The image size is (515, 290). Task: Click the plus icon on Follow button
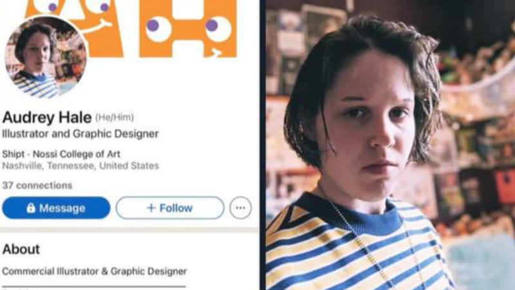coord(151,208)
